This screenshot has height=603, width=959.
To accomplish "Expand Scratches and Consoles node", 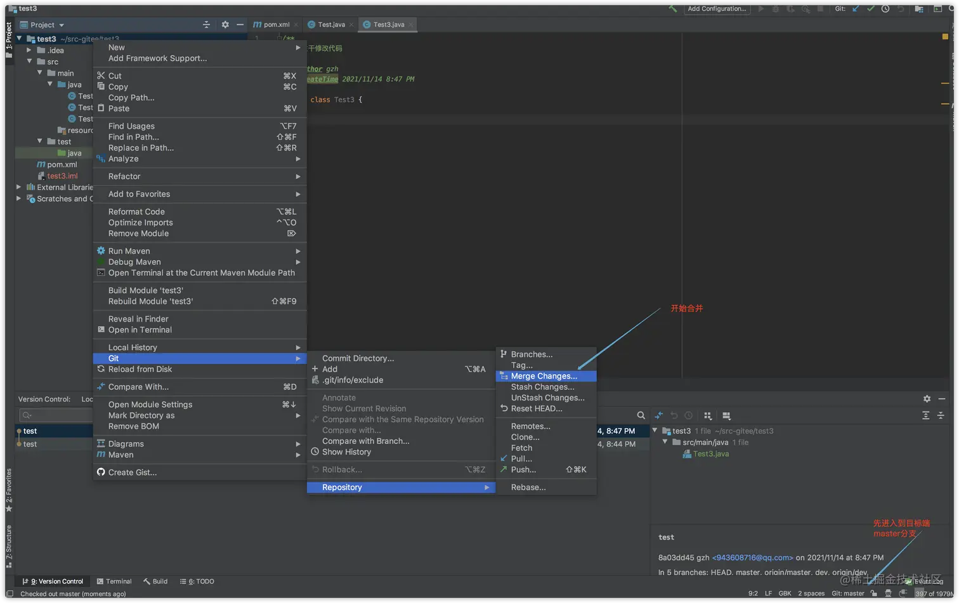I will click(19, 198).
